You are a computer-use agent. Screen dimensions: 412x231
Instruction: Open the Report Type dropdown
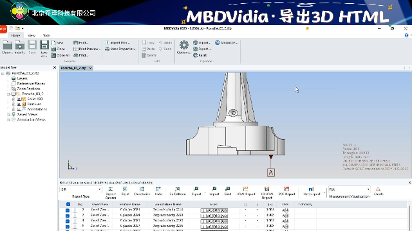[80, 189]
